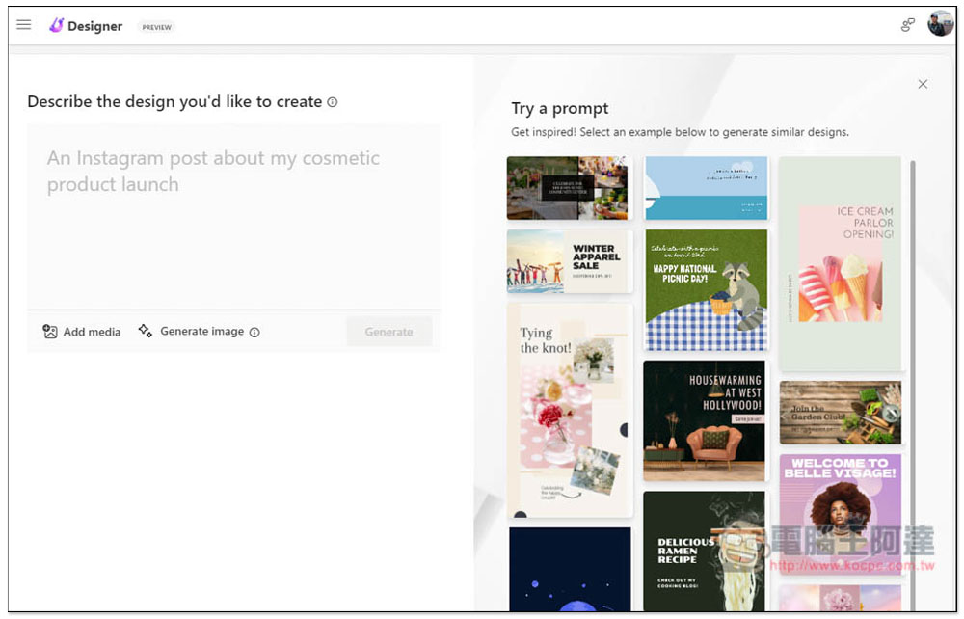The image size is (964, 619).
Task: Select the Winter Apparel Sale example
Action: [569, 261]
